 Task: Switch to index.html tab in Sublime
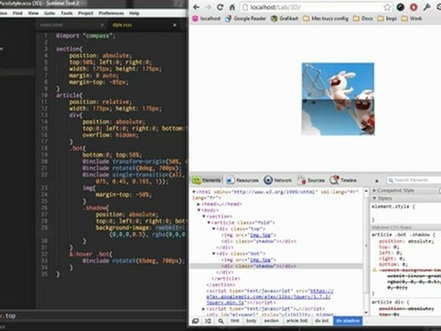pyautogui.click(x=73, y=25)
